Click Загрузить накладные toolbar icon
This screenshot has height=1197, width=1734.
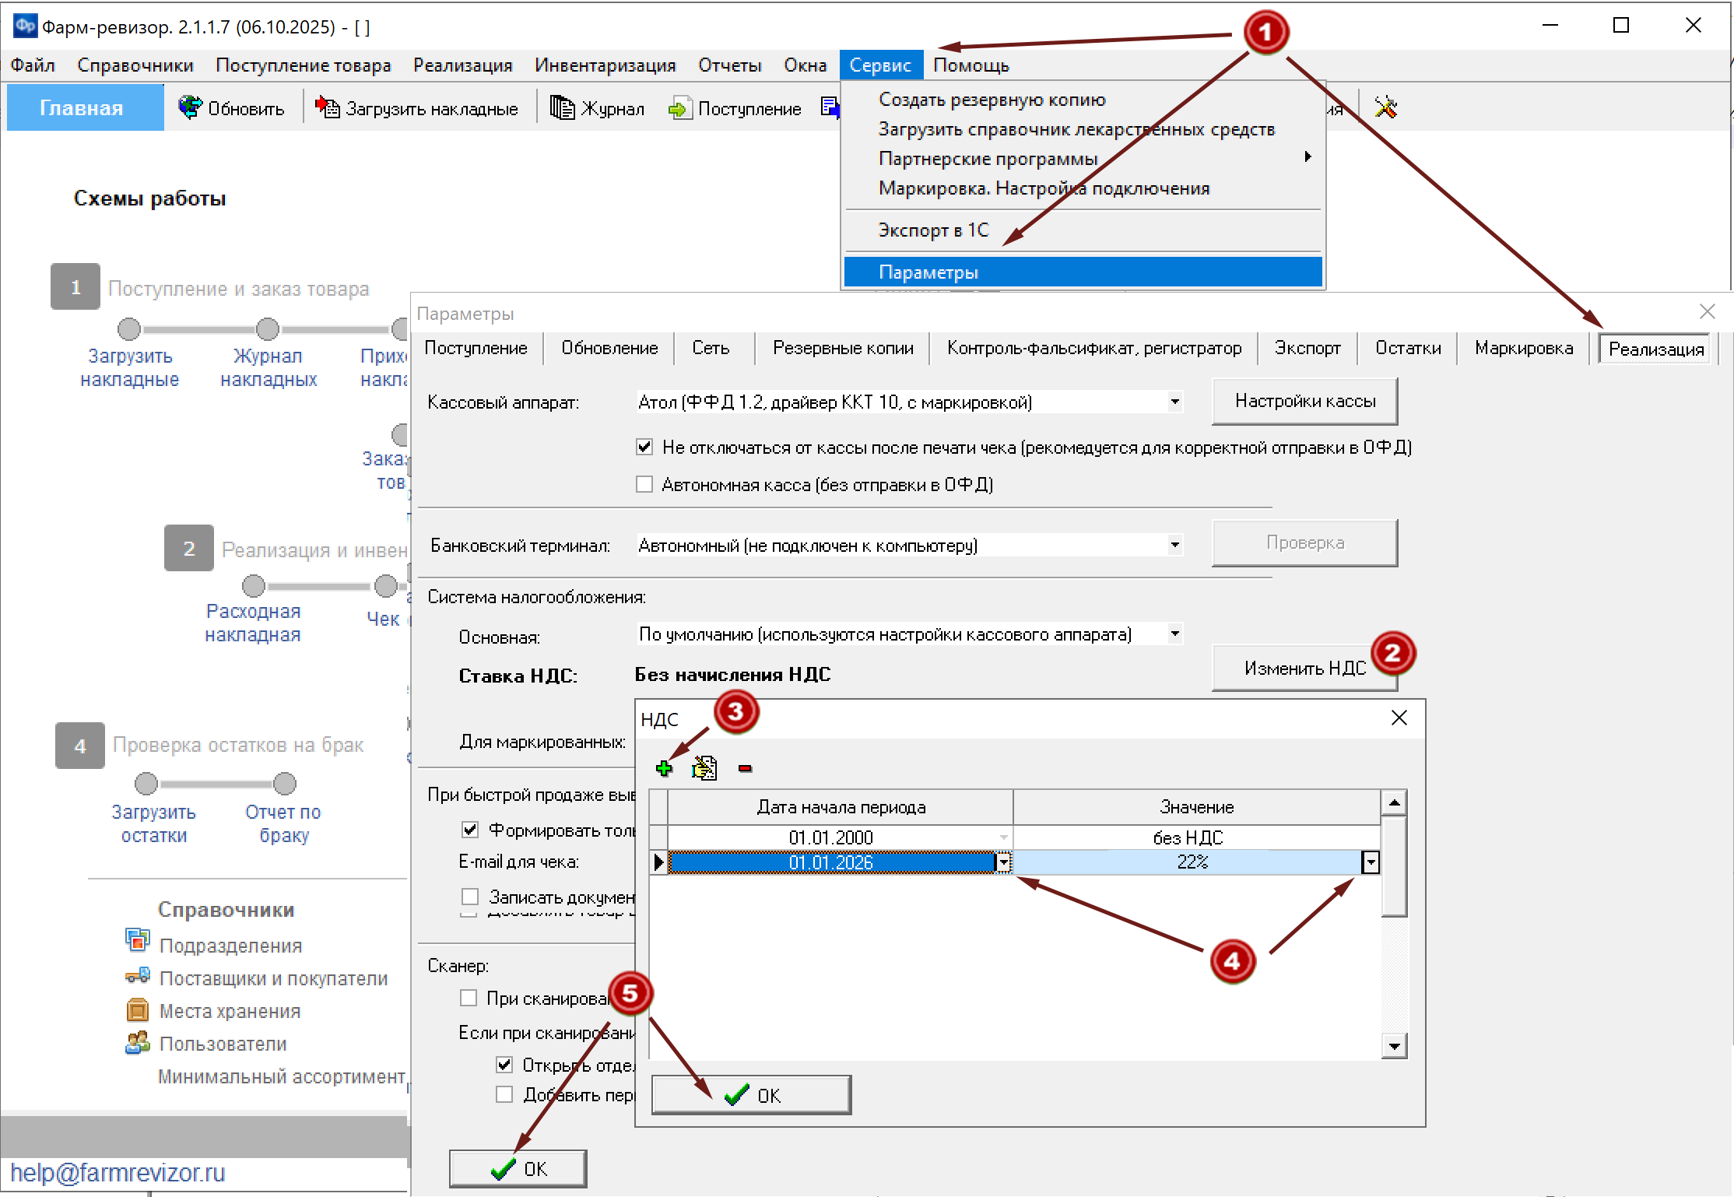coord(328,107)
